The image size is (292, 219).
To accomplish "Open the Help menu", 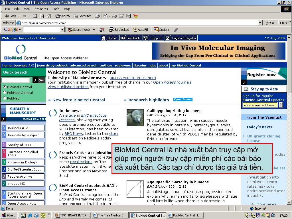I will pyautogui.click(x=67, y=9).
